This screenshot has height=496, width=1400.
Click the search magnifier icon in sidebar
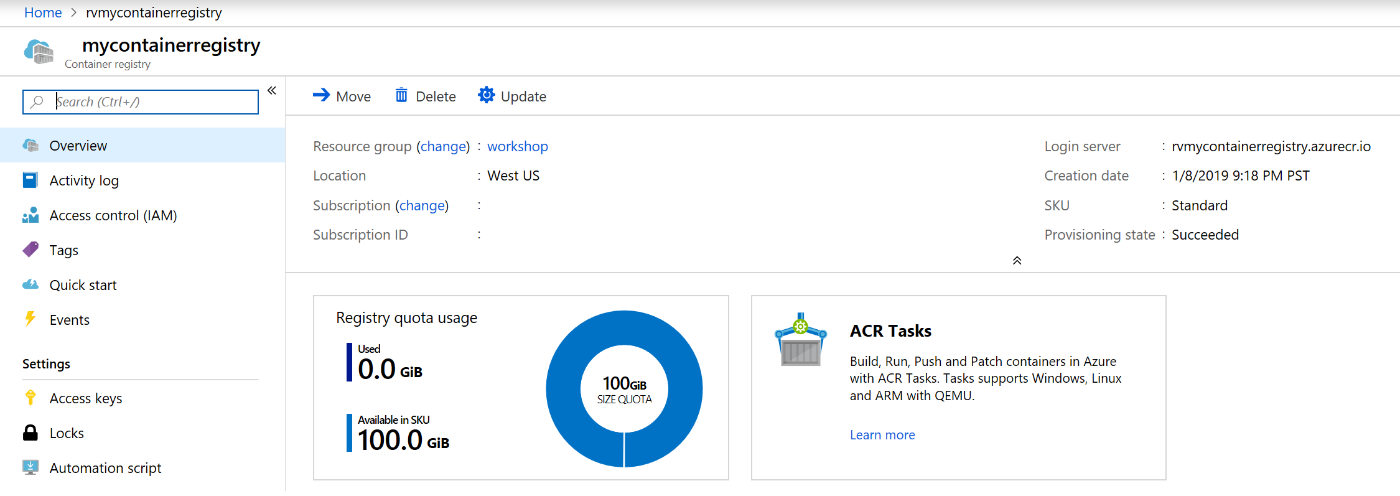37,101
